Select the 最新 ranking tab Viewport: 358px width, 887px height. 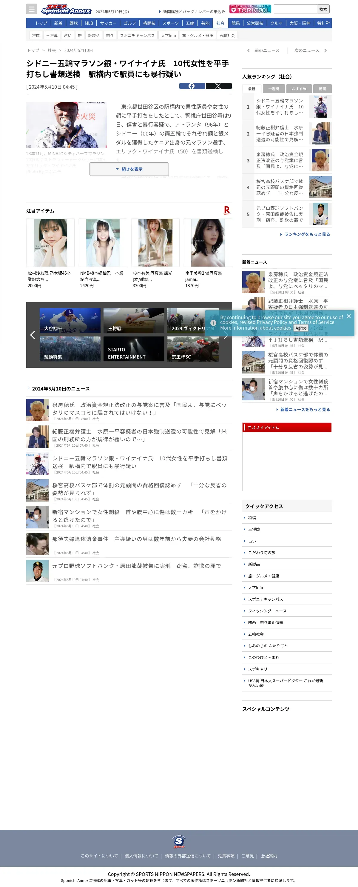tap(251, 89)
